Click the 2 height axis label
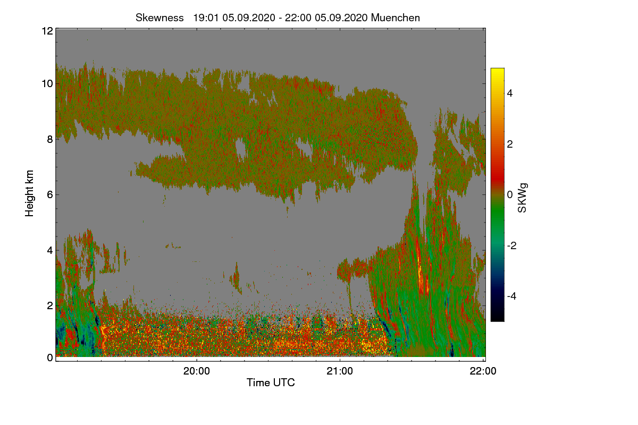Screen dimensions: 638x425 (50, 305)
